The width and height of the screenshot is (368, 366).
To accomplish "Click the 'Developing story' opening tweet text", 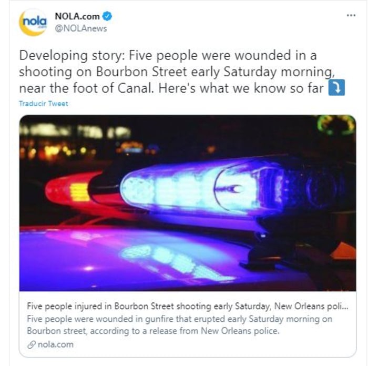I will pyautogui.click(x=72, y=56).
